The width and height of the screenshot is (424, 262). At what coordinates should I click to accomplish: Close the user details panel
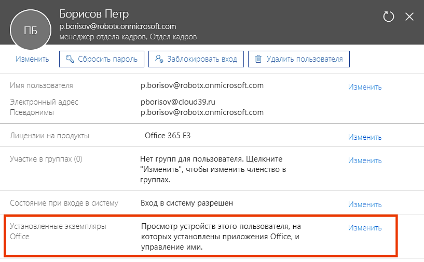tap(409, 17)
